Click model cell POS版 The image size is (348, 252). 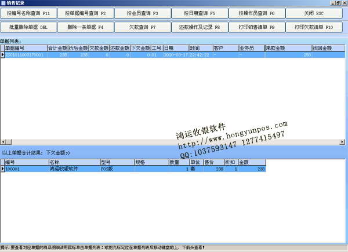[x=117, y=169]
